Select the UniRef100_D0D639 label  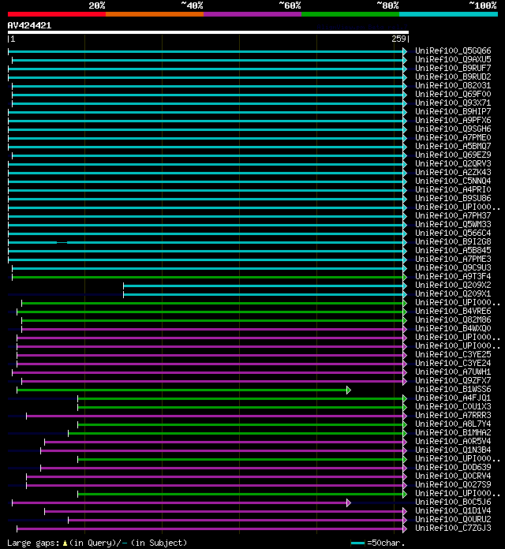[453, 468]
